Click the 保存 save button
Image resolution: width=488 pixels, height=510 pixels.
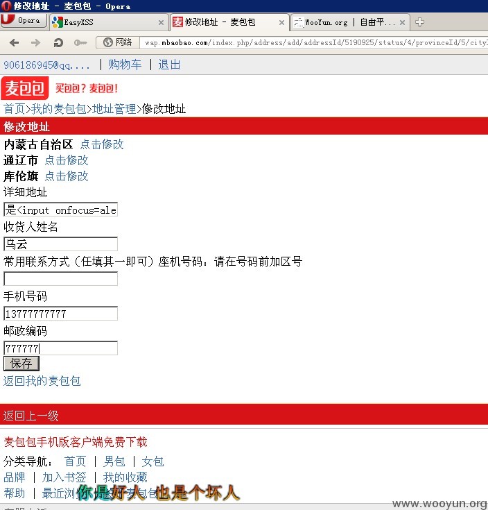21,364
